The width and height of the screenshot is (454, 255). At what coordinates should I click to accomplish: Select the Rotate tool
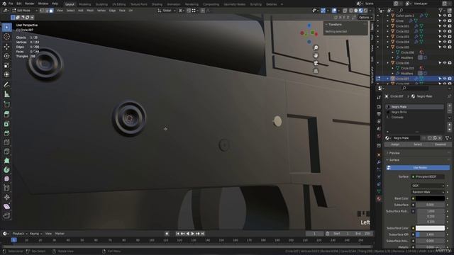coord(6,55)
